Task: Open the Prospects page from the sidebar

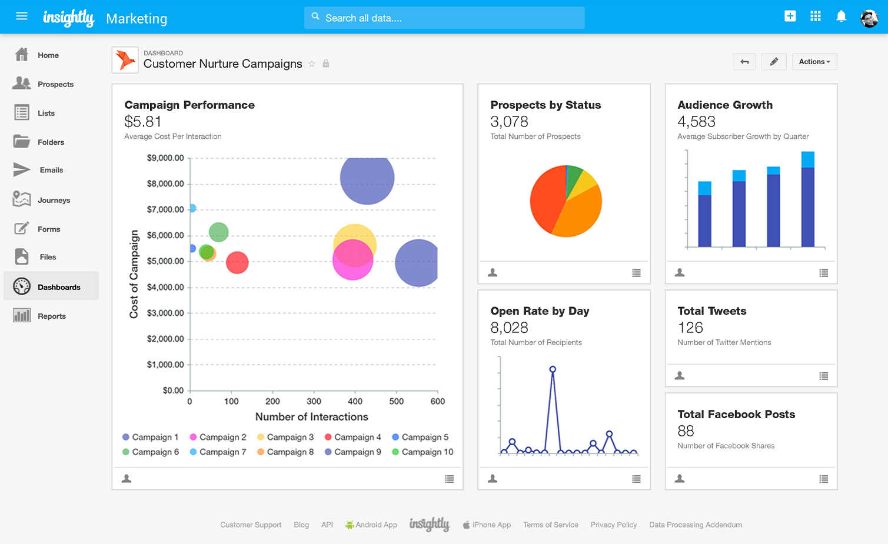Action: pos(57,84)
